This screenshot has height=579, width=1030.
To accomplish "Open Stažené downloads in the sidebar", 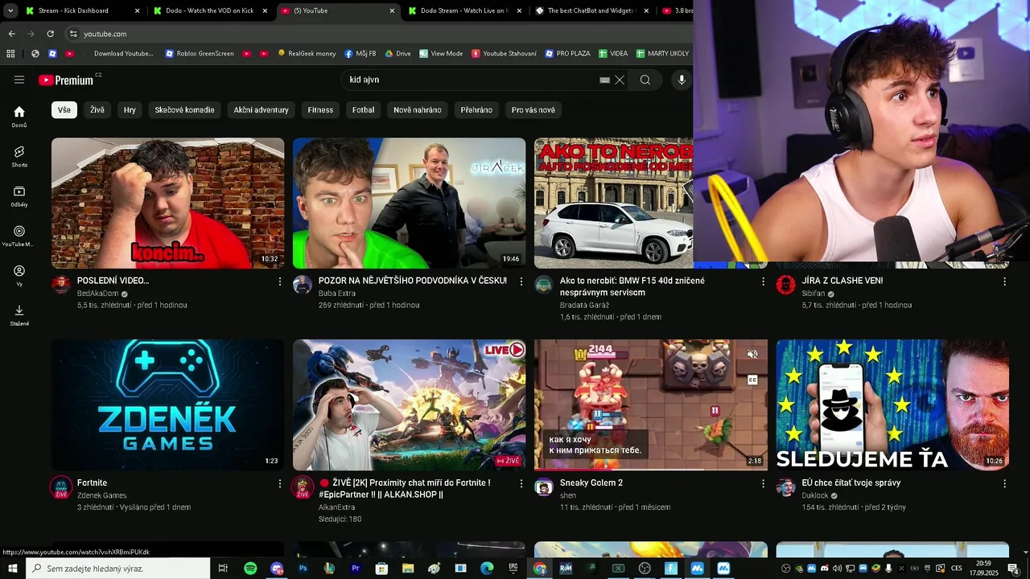I will (x=19, y=315).
